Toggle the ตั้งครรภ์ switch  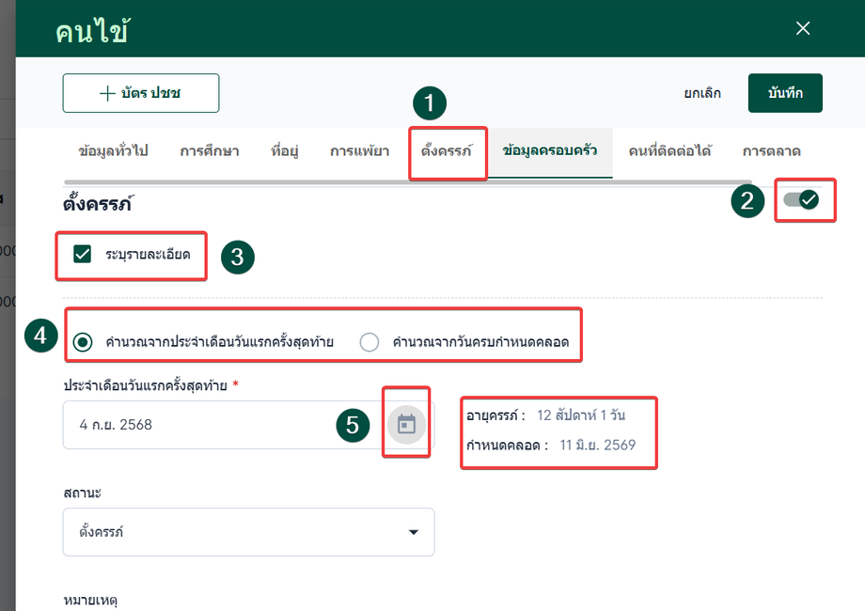802,199
